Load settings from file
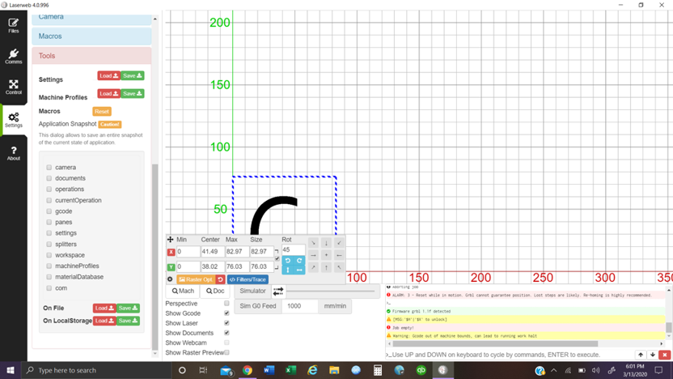Image resolution: width=673 pixels, height=379 pixels. tap(108, 75)
